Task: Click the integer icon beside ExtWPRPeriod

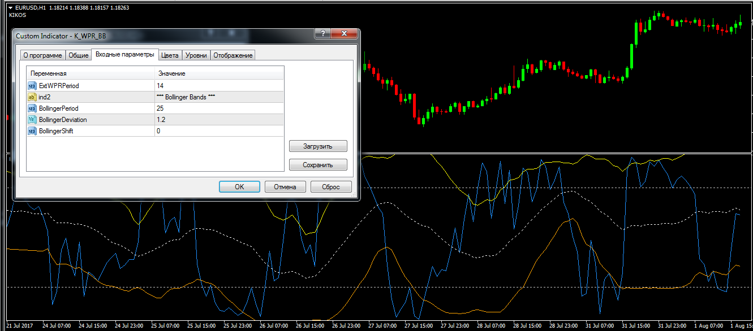Action: [32, 86]
